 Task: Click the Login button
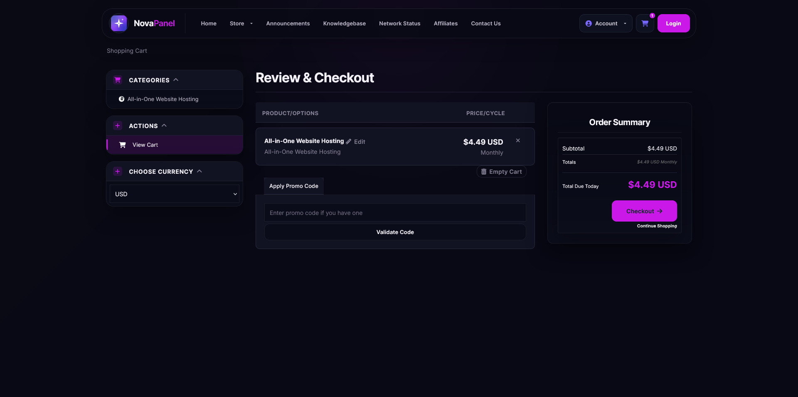click(673, 23)
